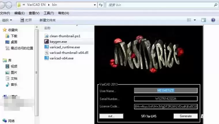Select the varicad_runtime.exe file icon
This screenshot has height=124, width=219.
point(46,47)
